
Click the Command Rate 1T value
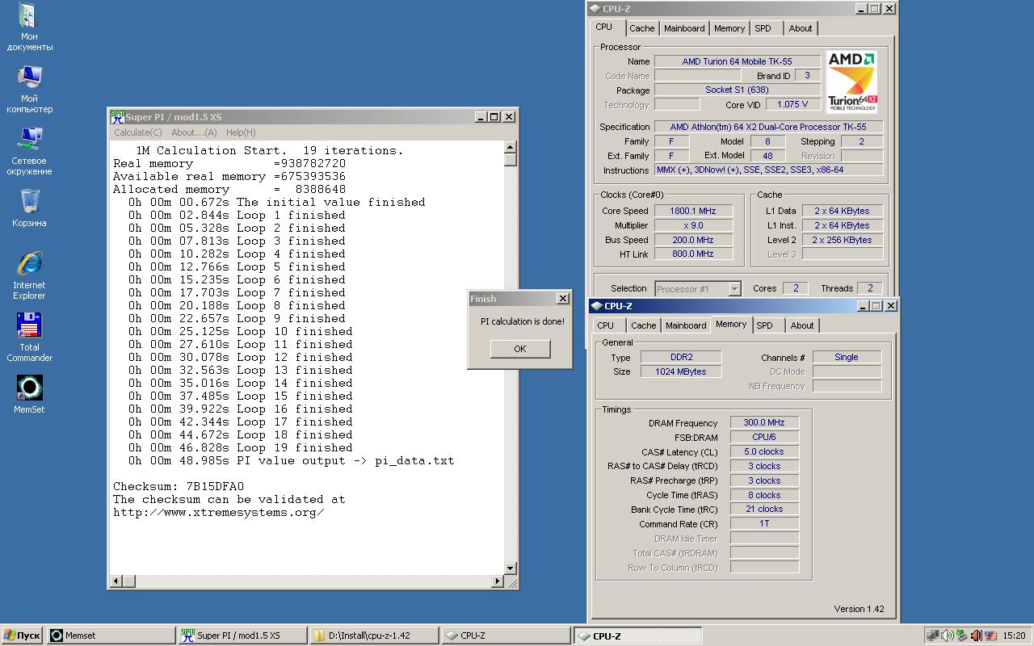pyautogui.click(x=764, y=523)
